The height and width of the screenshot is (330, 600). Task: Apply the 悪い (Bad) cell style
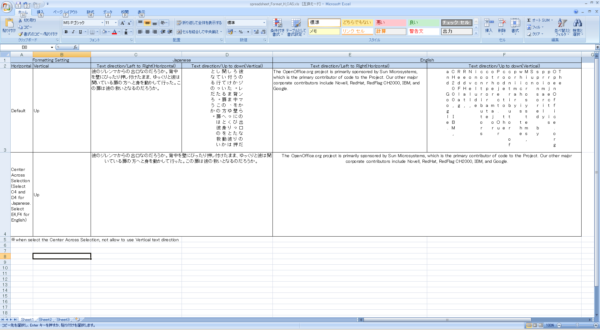pyautogui.click(x=390, y=22)
